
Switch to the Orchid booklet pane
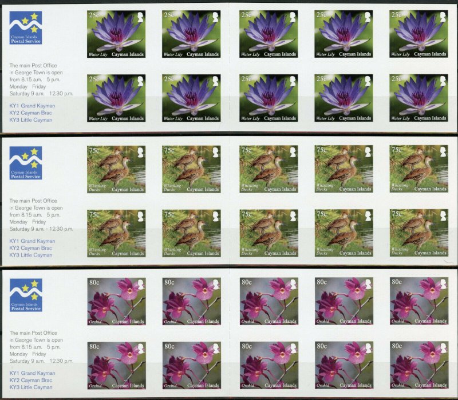229,334
